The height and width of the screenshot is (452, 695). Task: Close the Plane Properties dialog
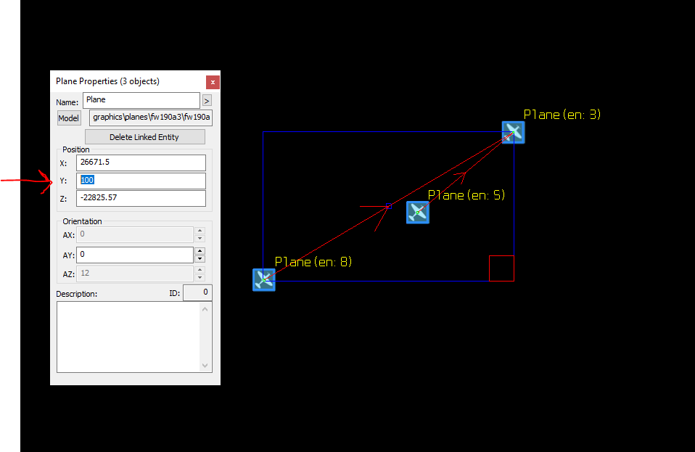(213, 82)
